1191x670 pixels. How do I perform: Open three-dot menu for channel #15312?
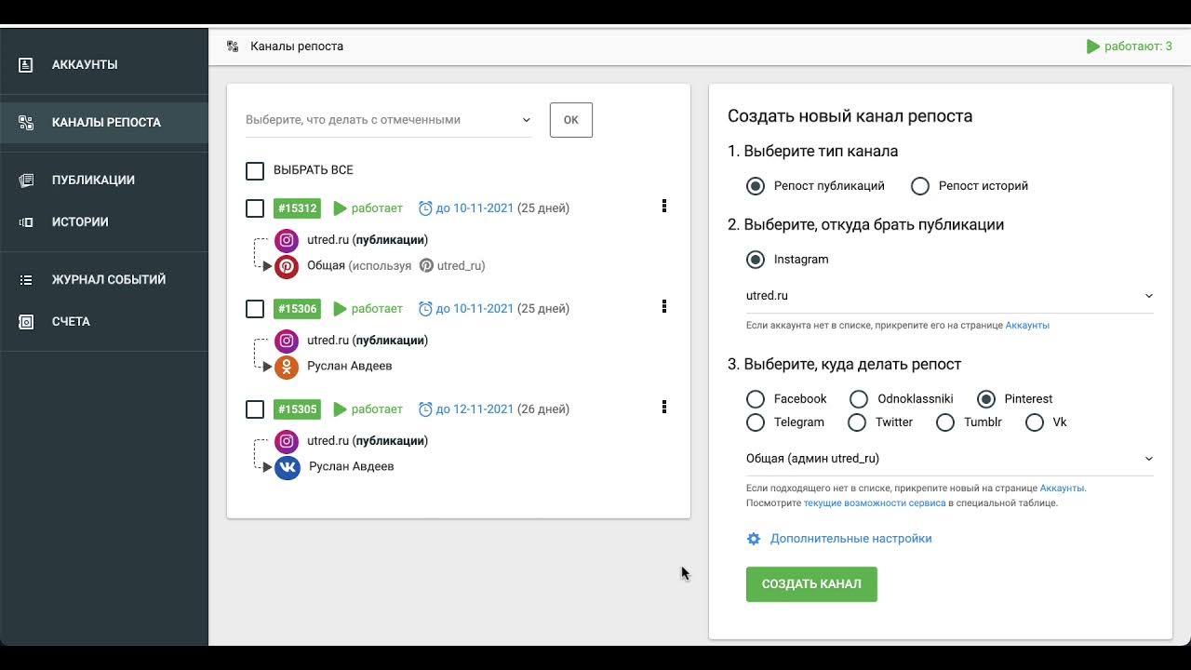tap(663, 207)
